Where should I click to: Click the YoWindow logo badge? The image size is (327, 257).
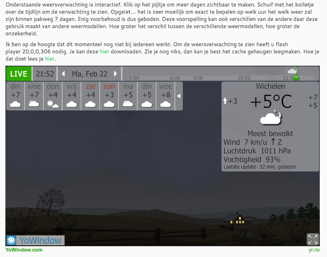pyautogui.click(x=35, y=240)
